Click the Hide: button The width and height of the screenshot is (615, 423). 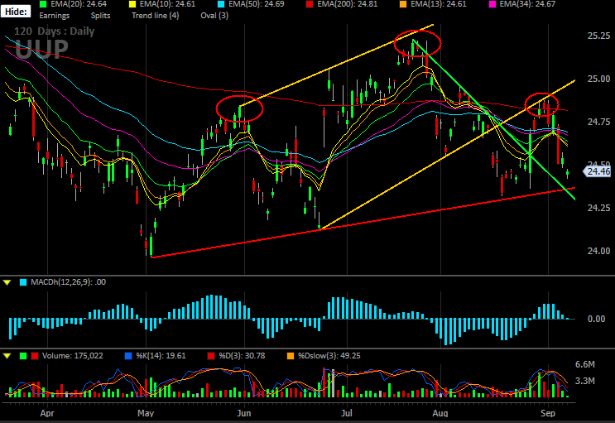point(16,12)
